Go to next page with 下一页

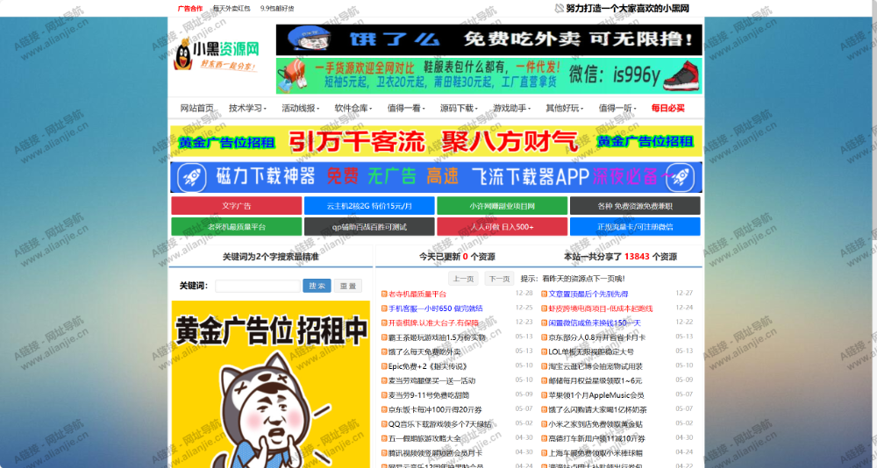(x=499, y=279)
